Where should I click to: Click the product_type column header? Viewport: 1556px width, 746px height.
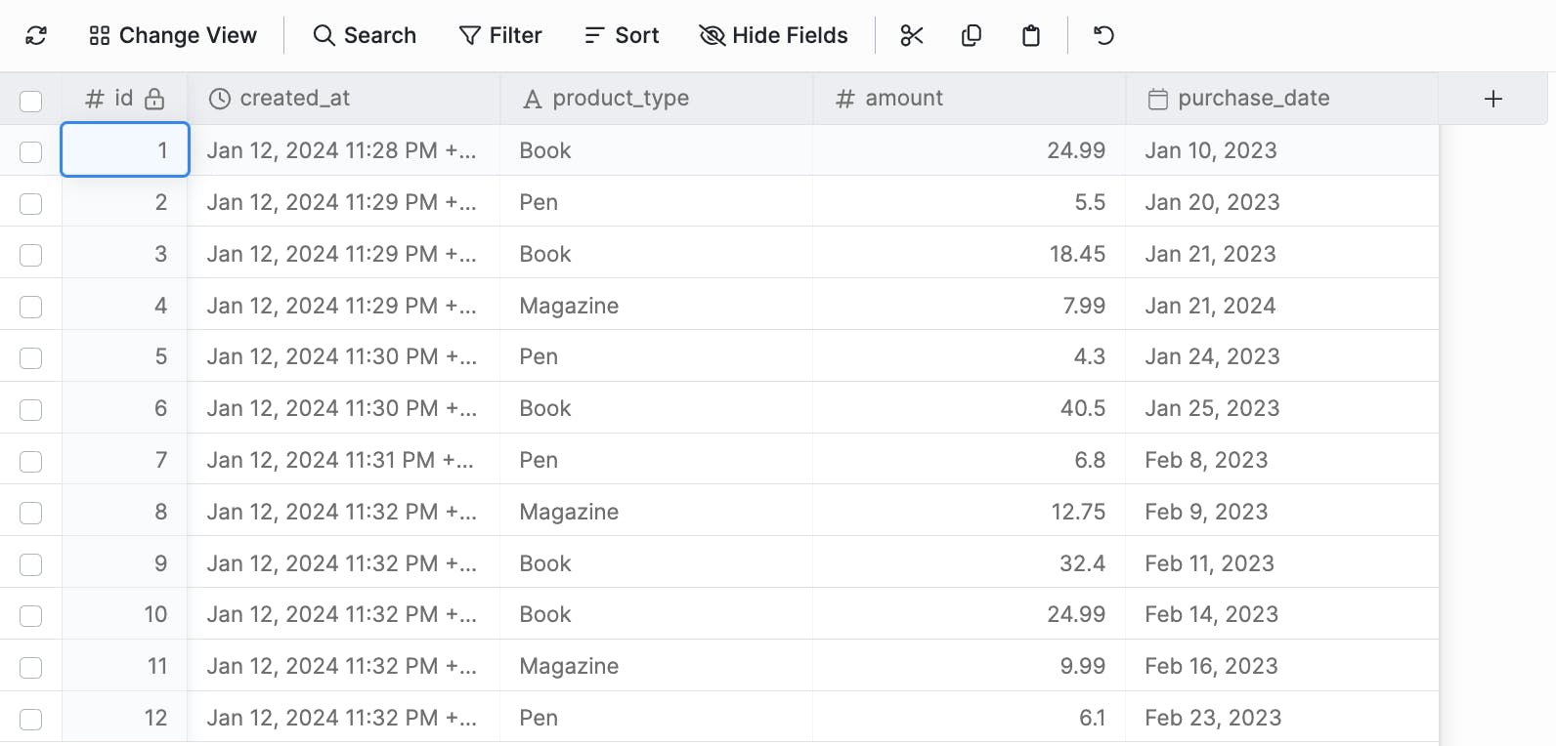click(x=620, y=99)
